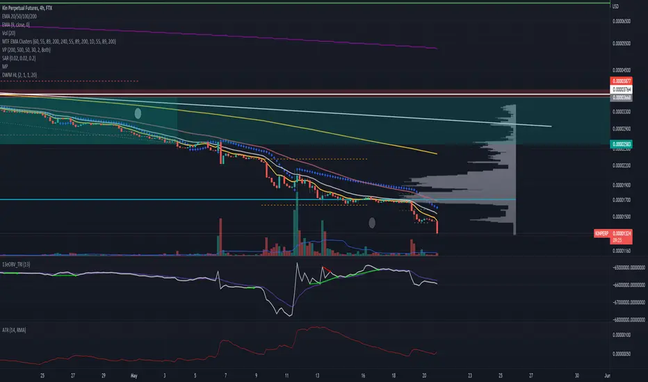The image size is (648, 382).
Task: Click the Kin Perpetual Futures, 4h, FTX title
Action: coord(27,8)
